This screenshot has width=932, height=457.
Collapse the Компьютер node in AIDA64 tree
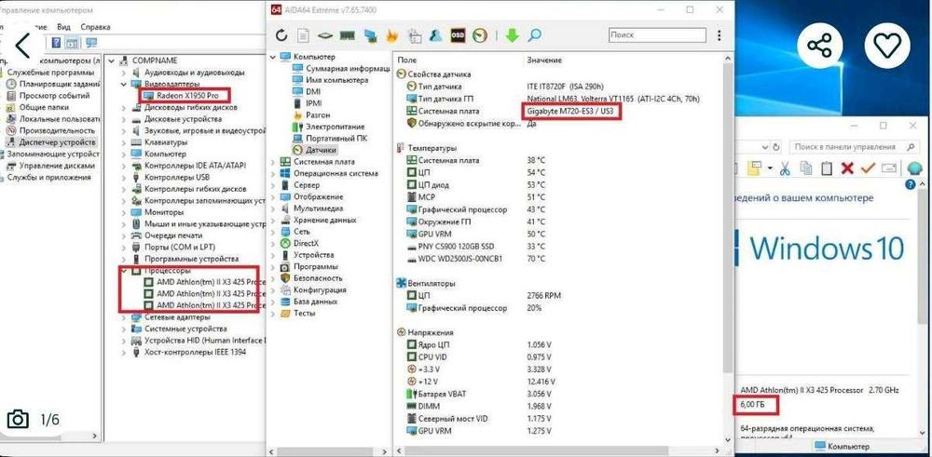[x=273, y=57]
